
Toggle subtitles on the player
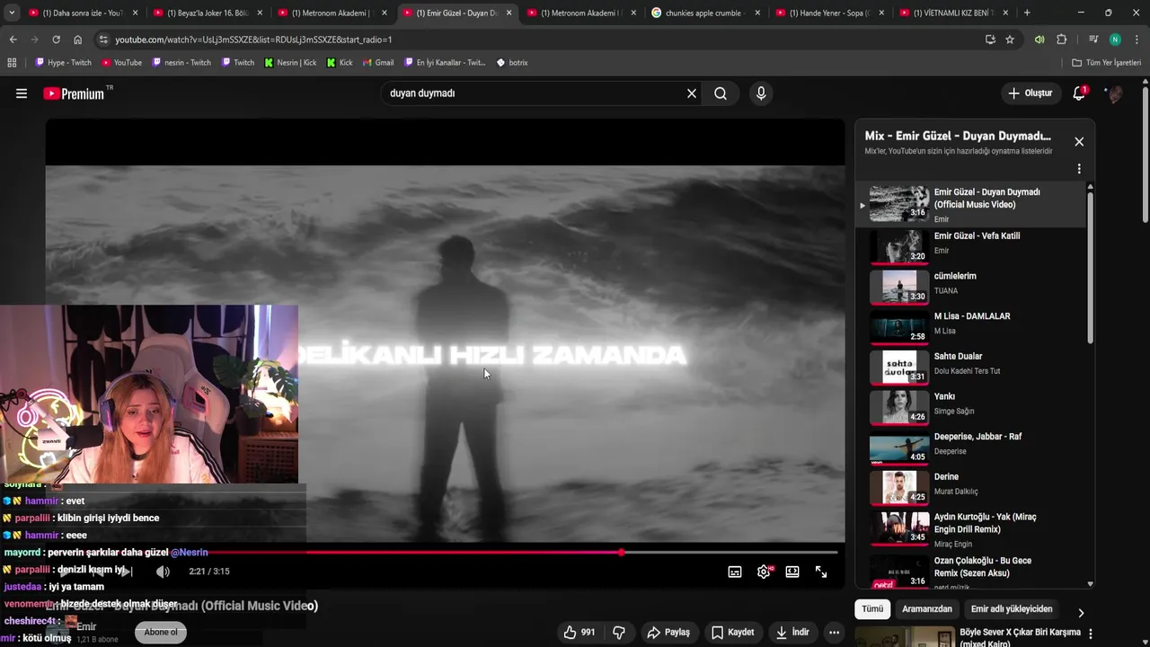click(x=735, y=572)
